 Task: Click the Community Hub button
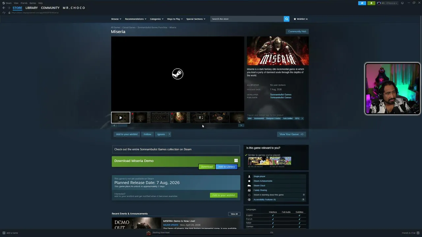click(x=297, y=31)
